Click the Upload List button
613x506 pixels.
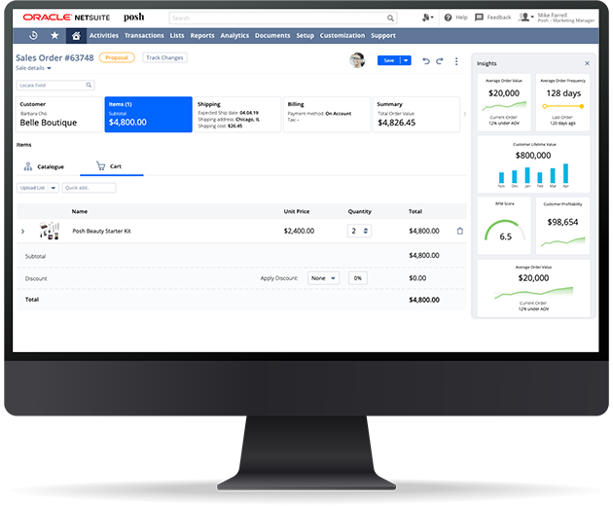point(33,188)
